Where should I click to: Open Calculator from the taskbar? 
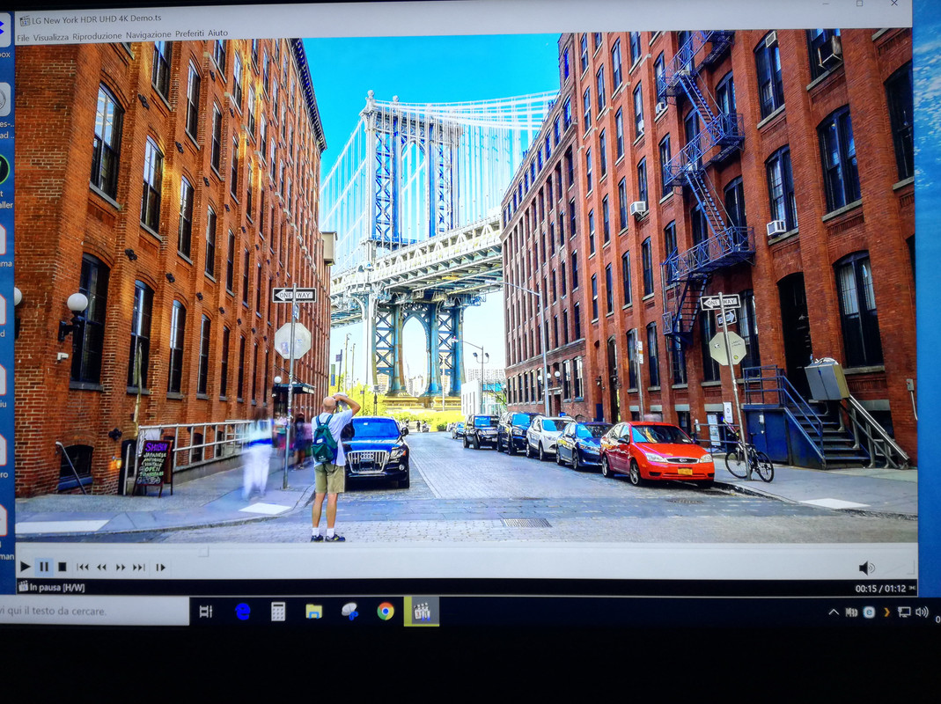[278, 612]
